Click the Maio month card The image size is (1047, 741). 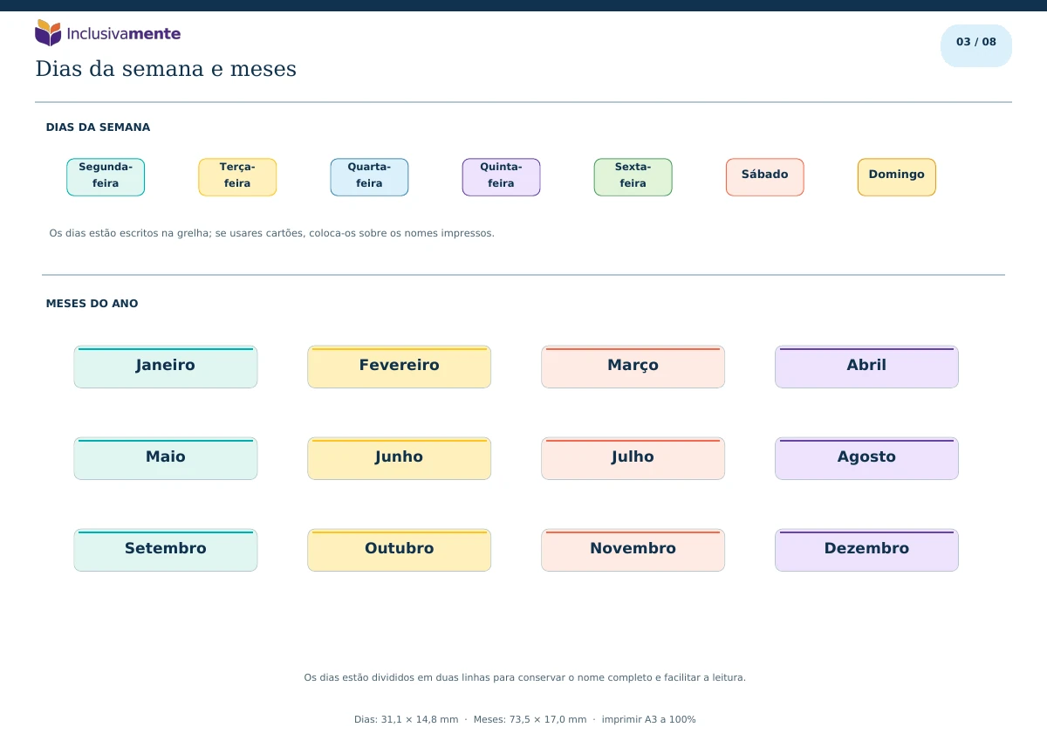(x=166, y=458)
